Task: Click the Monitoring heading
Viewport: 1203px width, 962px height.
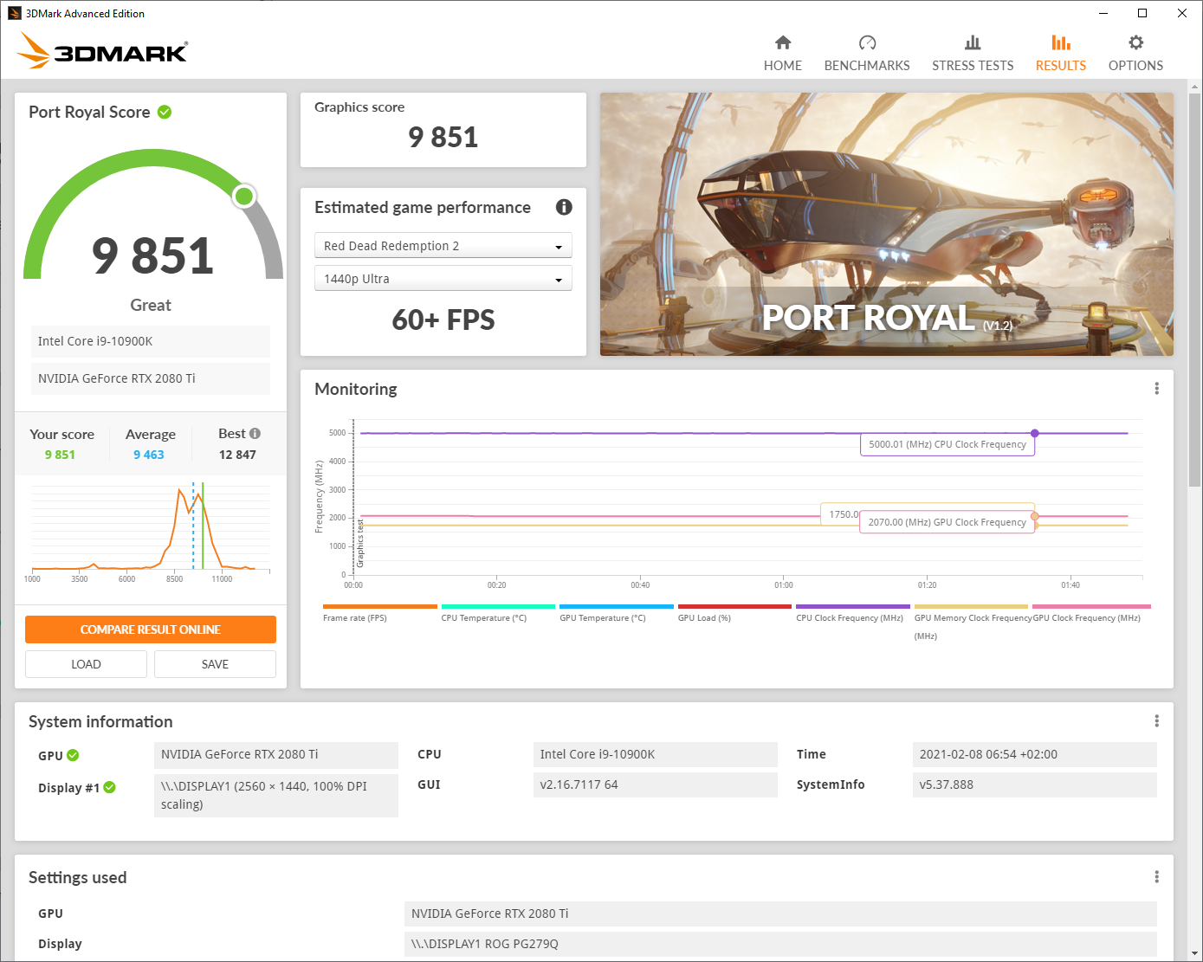Action: [356, 389]
